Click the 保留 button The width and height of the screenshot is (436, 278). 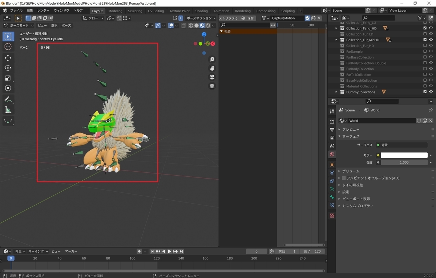click(x=248, y=18)
